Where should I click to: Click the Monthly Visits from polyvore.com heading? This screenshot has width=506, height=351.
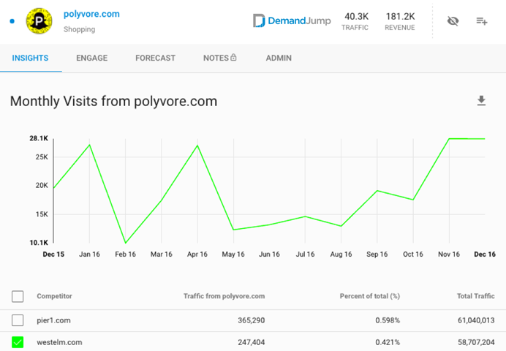113,102
